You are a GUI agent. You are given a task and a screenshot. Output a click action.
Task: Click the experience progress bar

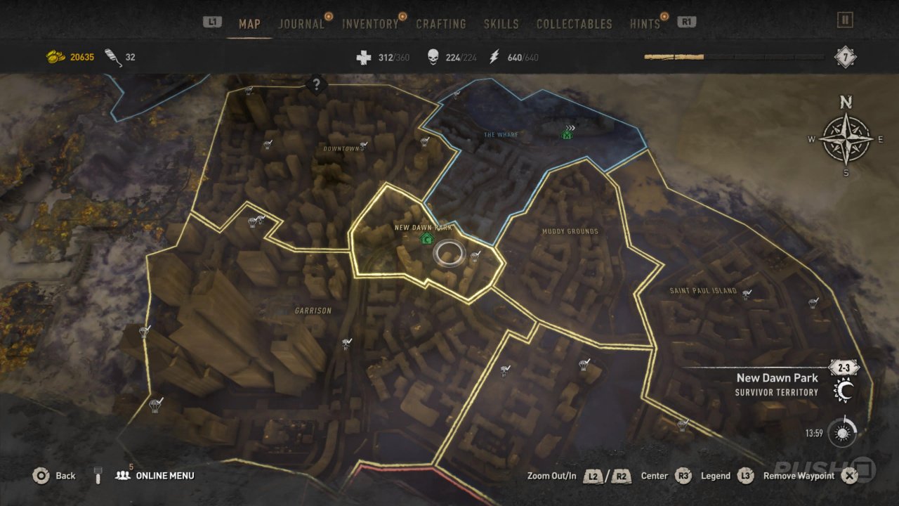tap(735, 57)
